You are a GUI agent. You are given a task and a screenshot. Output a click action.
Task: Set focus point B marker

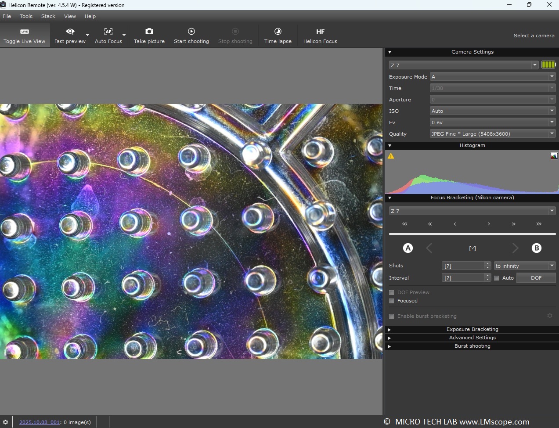pos(536,248)
